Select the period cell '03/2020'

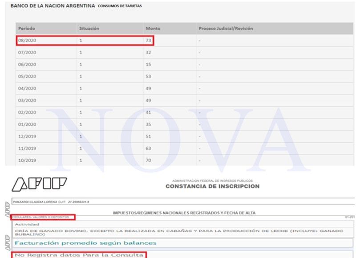coord(27,100)
